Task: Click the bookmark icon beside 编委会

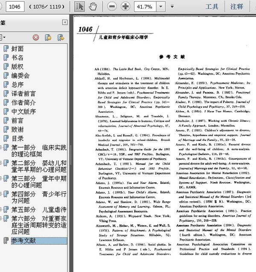Action: [6, 76]
